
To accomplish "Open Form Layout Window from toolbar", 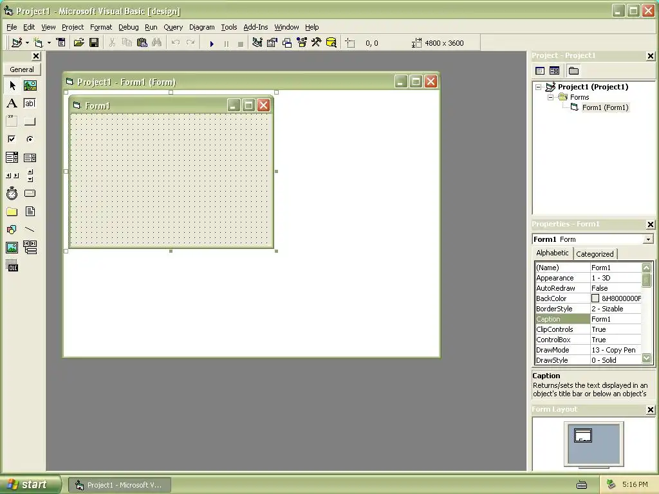I will (x=287, y=42).
